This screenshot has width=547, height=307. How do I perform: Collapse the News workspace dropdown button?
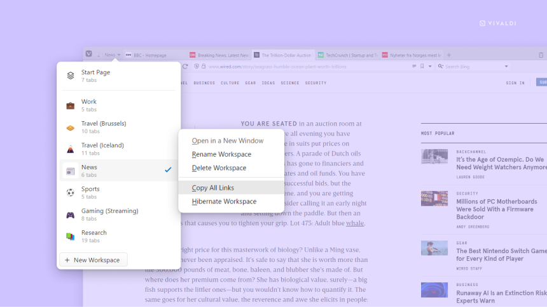[109, 55]
